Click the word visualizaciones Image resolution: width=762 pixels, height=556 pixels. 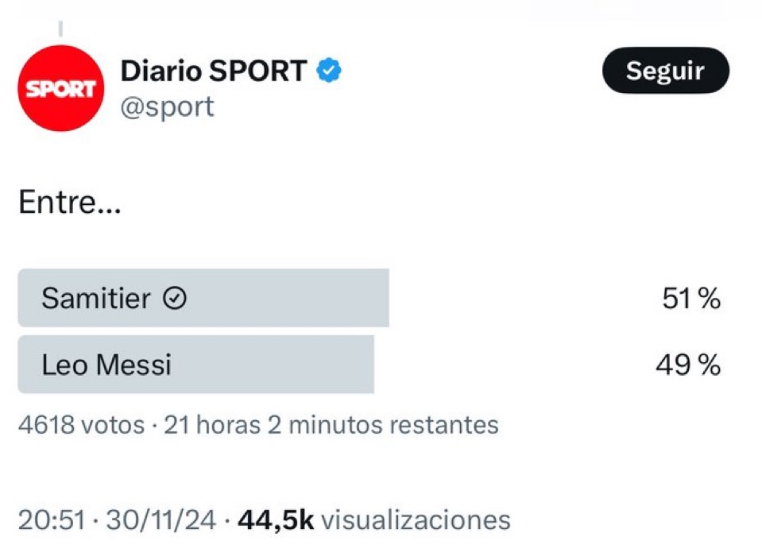[416, 520]
